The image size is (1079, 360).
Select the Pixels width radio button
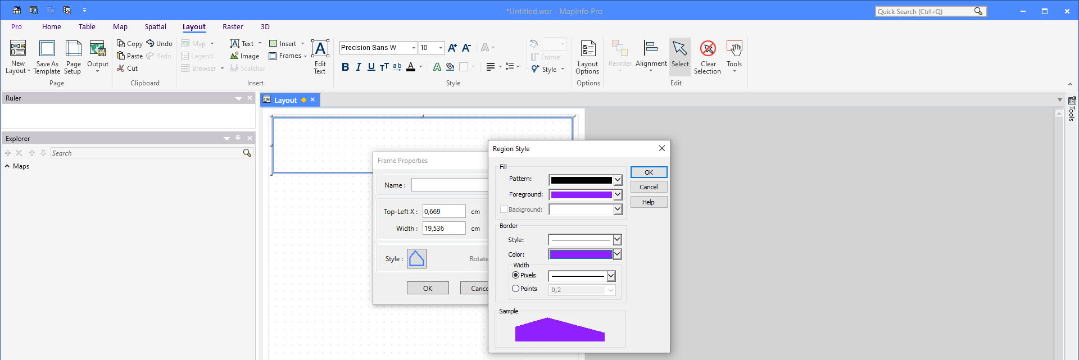point(516,275)
